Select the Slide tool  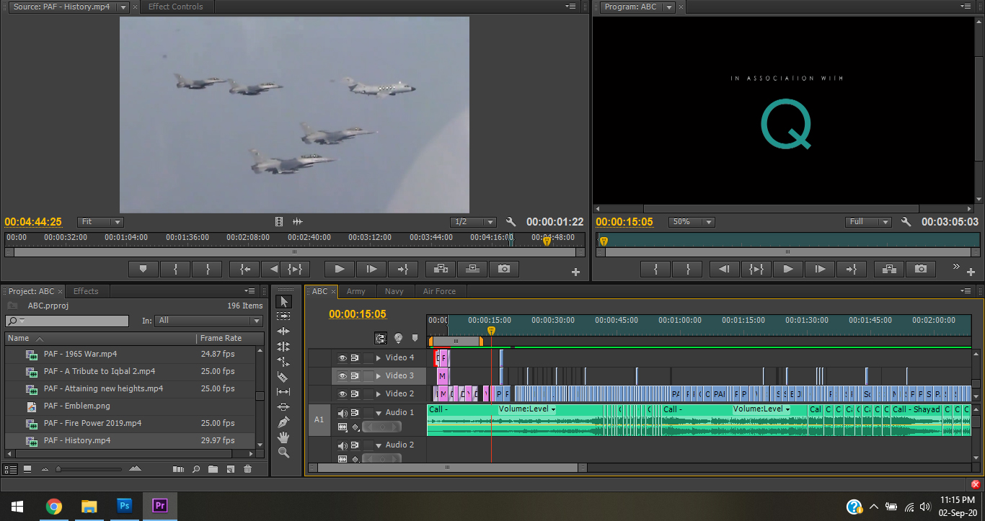click(x=283, y=407)
